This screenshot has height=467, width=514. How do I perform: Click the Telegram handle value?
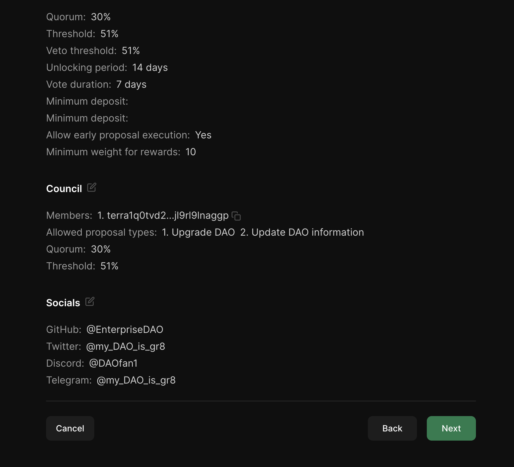136,380
